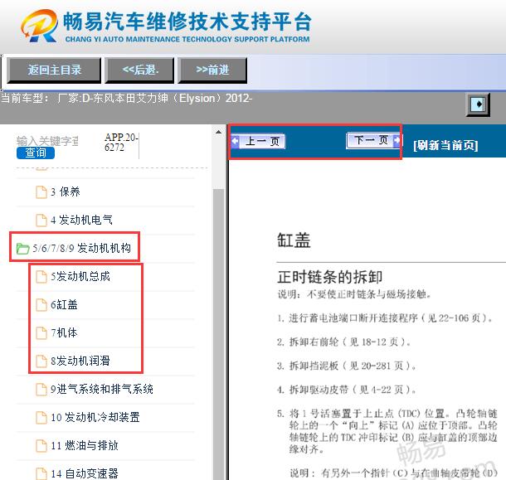Click the page icon beside 8发动机润滑

click(41, 361)
